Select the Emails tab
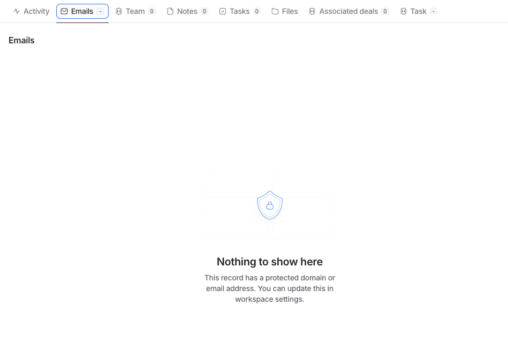The height and width of the screenshot is (343, 508). (82, 11)
